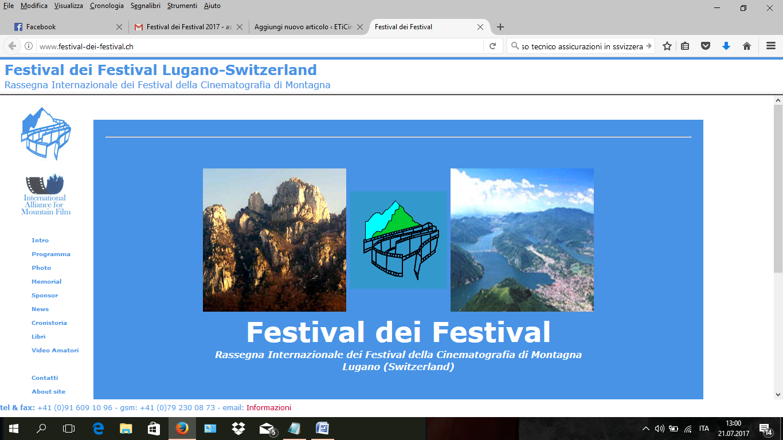Open the Cronologia menu
783x440 pixels.
[107, 6]
